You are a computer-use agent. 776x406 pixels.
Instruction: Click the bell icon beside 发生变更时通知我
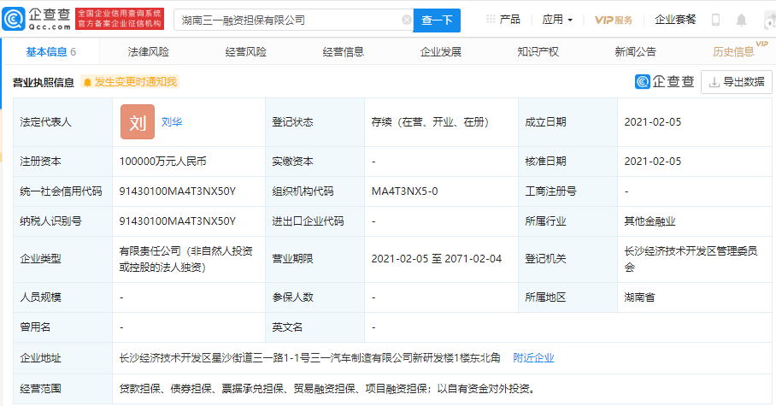[87, 82]
